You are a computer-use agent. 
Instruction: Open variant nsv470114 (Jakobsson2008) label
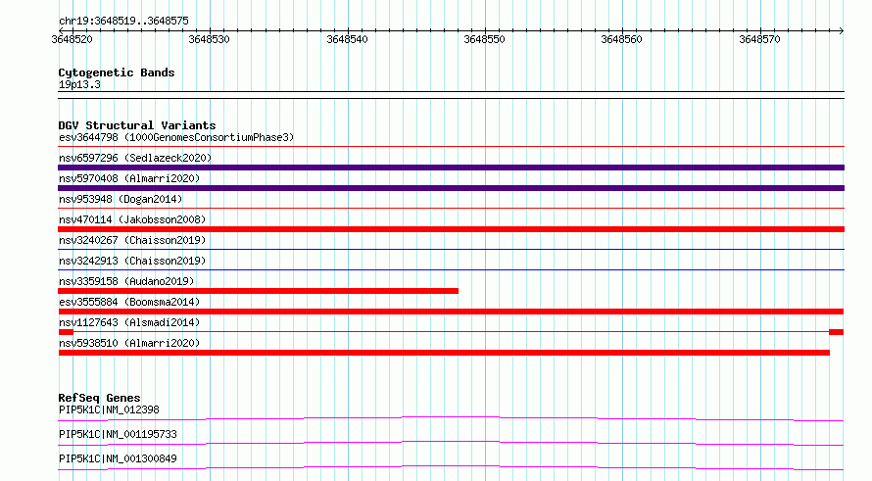pyautogui.click(x=132, y=219)
